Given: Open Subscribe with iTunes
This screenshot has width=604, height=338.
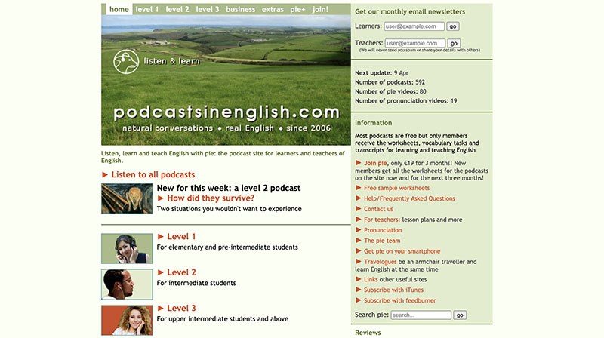Looking at the screenshot, I should point(393,290).
